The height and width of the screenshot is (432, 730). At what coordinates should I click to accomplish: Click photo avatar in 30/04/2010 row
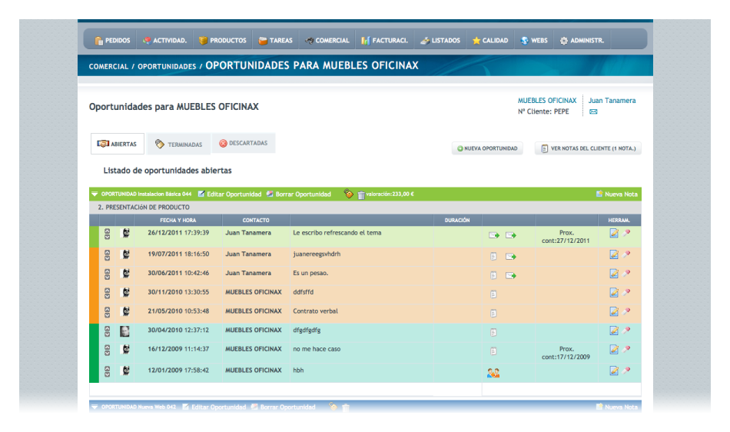click(124, 331)
